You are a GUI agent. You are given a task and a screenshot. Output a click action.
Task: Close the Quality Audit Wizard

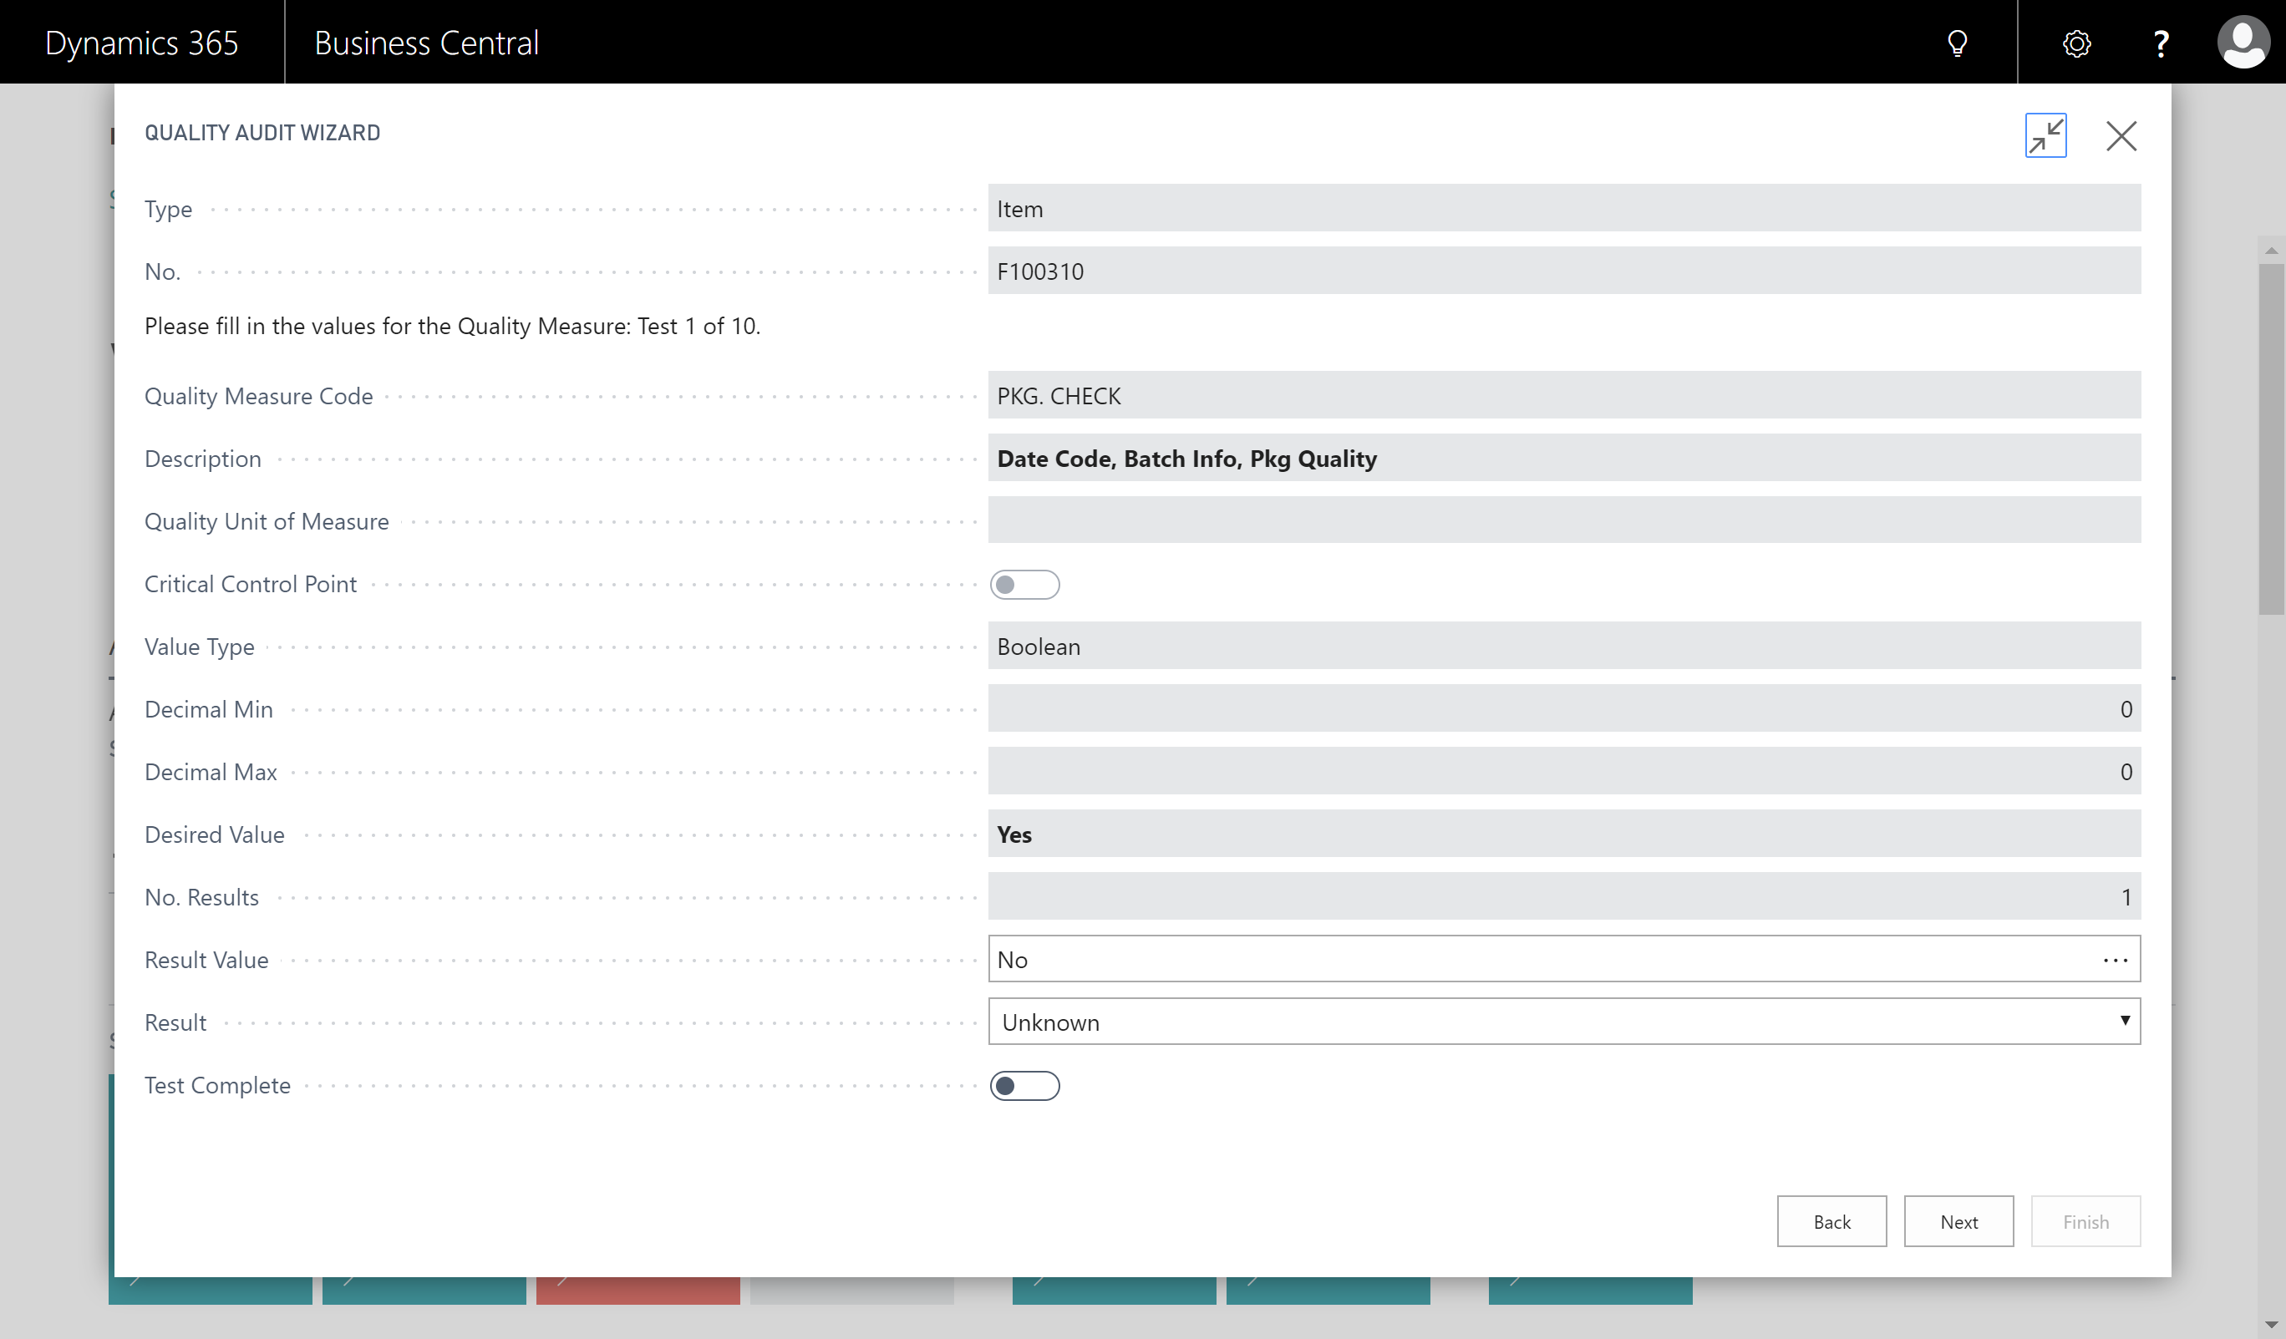2121,136
